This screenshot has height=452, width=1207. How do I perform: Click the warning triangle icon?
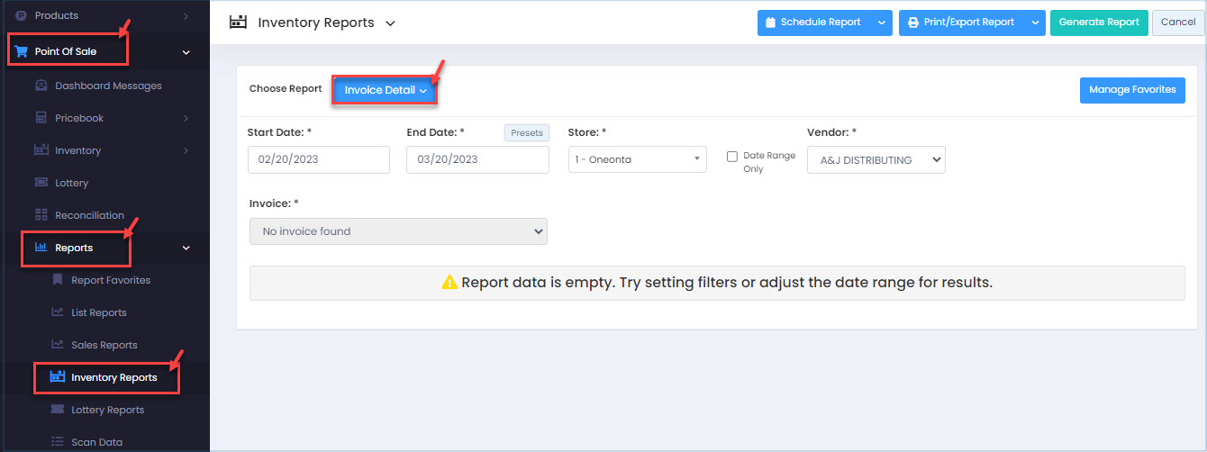tap(449, 283)
